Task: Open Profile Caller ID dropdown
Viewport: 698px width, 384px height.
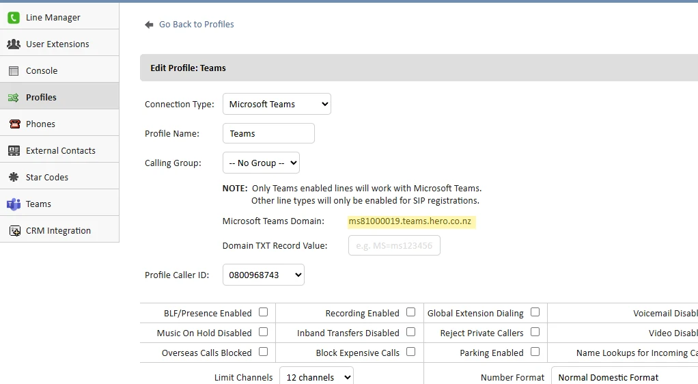Action: (x=264, y=275)
